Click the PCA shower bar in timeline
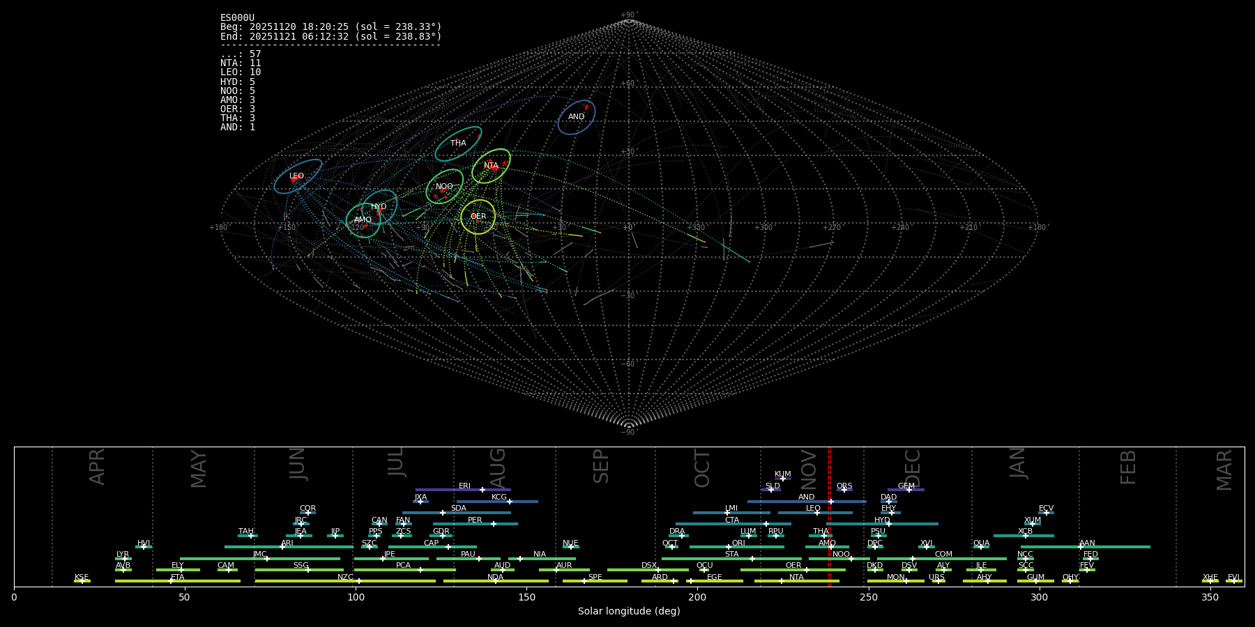The width and height of the screenshot is (1255, 627). (x=404, y=570)
